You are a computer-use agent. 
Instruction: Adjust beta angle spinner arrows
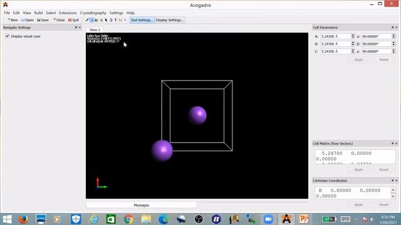pyautogui.click(x=393, y=44)
